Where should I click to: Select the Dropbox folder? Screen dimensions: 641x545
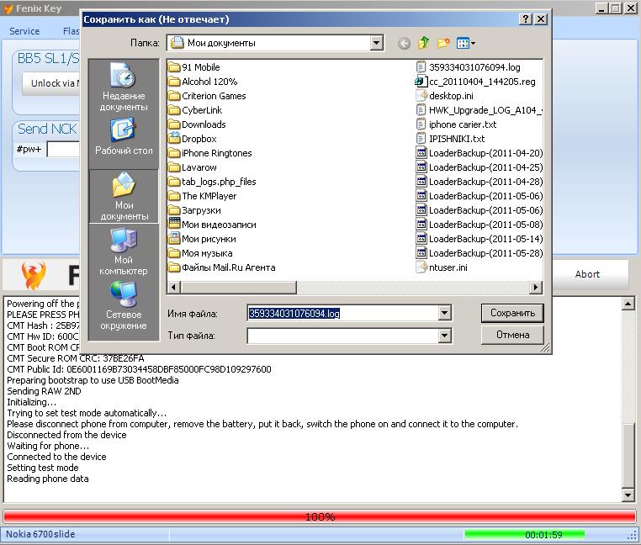(x=199, y=139)
